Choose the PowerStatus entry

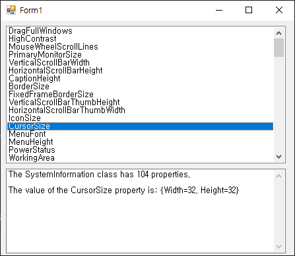[x=140, y=150]
